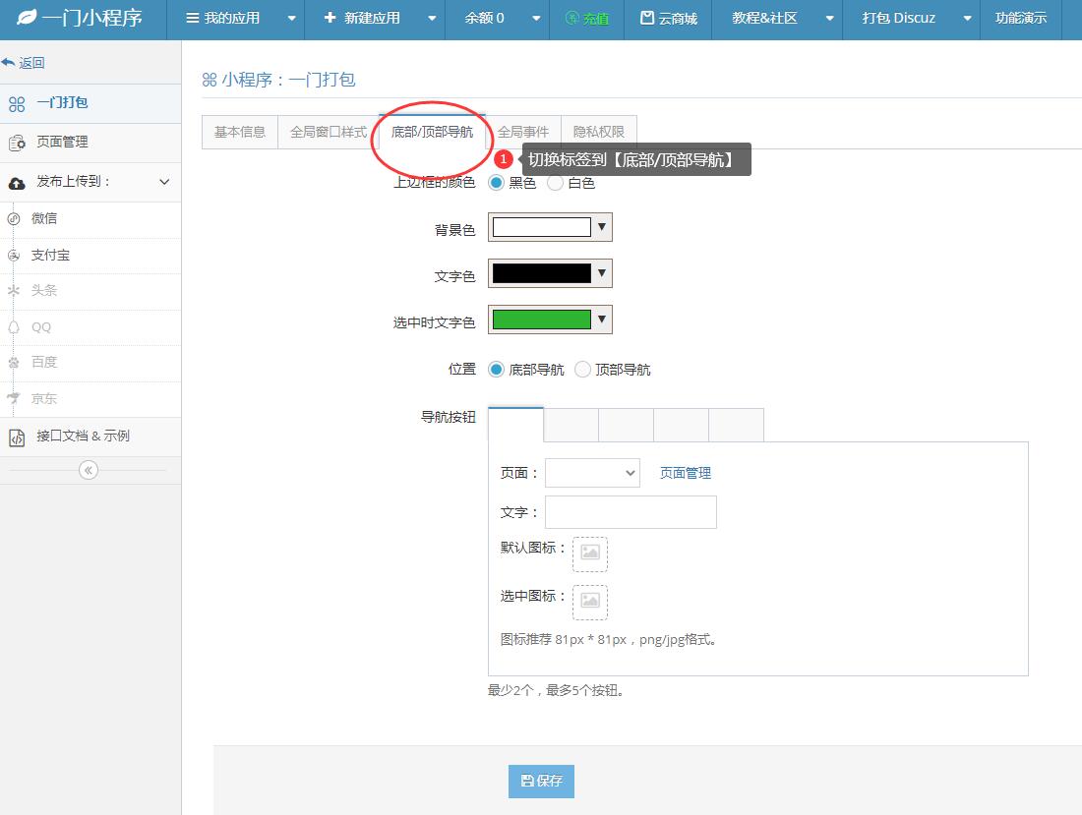Image resolution: width=1082 pixels, height=815 pixels.
Task: Switch to the 全局事件 tab
Action: (523, 132)
